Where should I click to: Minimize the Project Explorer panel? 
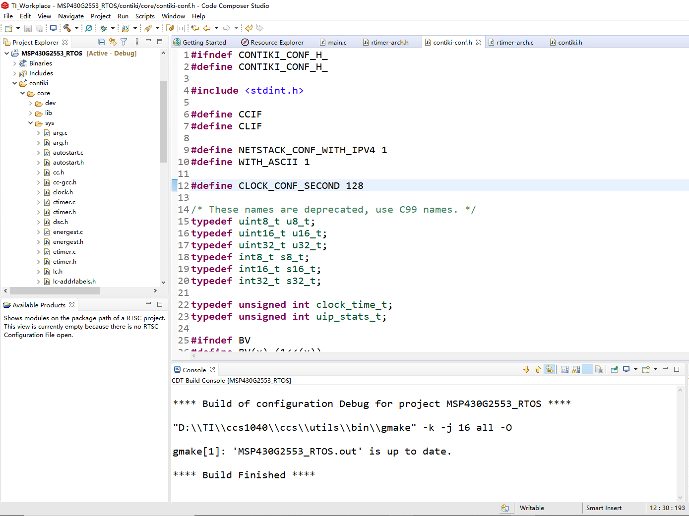pyautogui.click(x=148, y=42)
